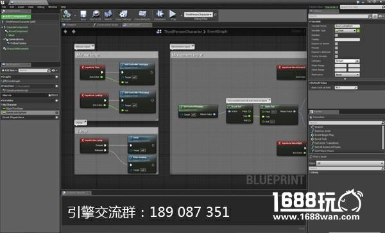This screenshot has width=385, height=233.
Task: Toggle the eye view options in Details panel
Action: pos(381,16)
